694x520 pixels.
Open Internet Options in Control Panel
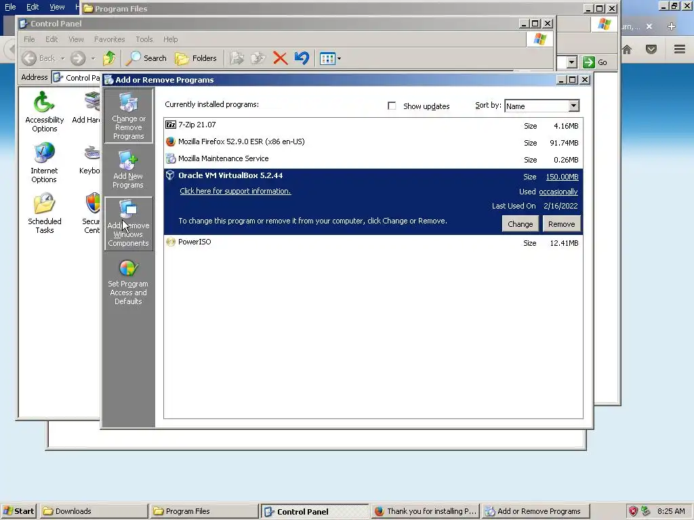coord(44,162)
